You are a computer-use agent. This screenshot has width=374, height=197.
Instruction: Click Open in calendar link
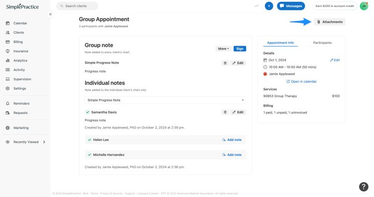(x=302, y=82)
